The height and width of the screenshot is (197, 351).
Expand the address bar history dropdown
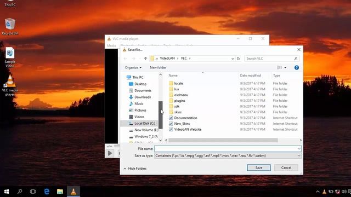click(233, 59)
